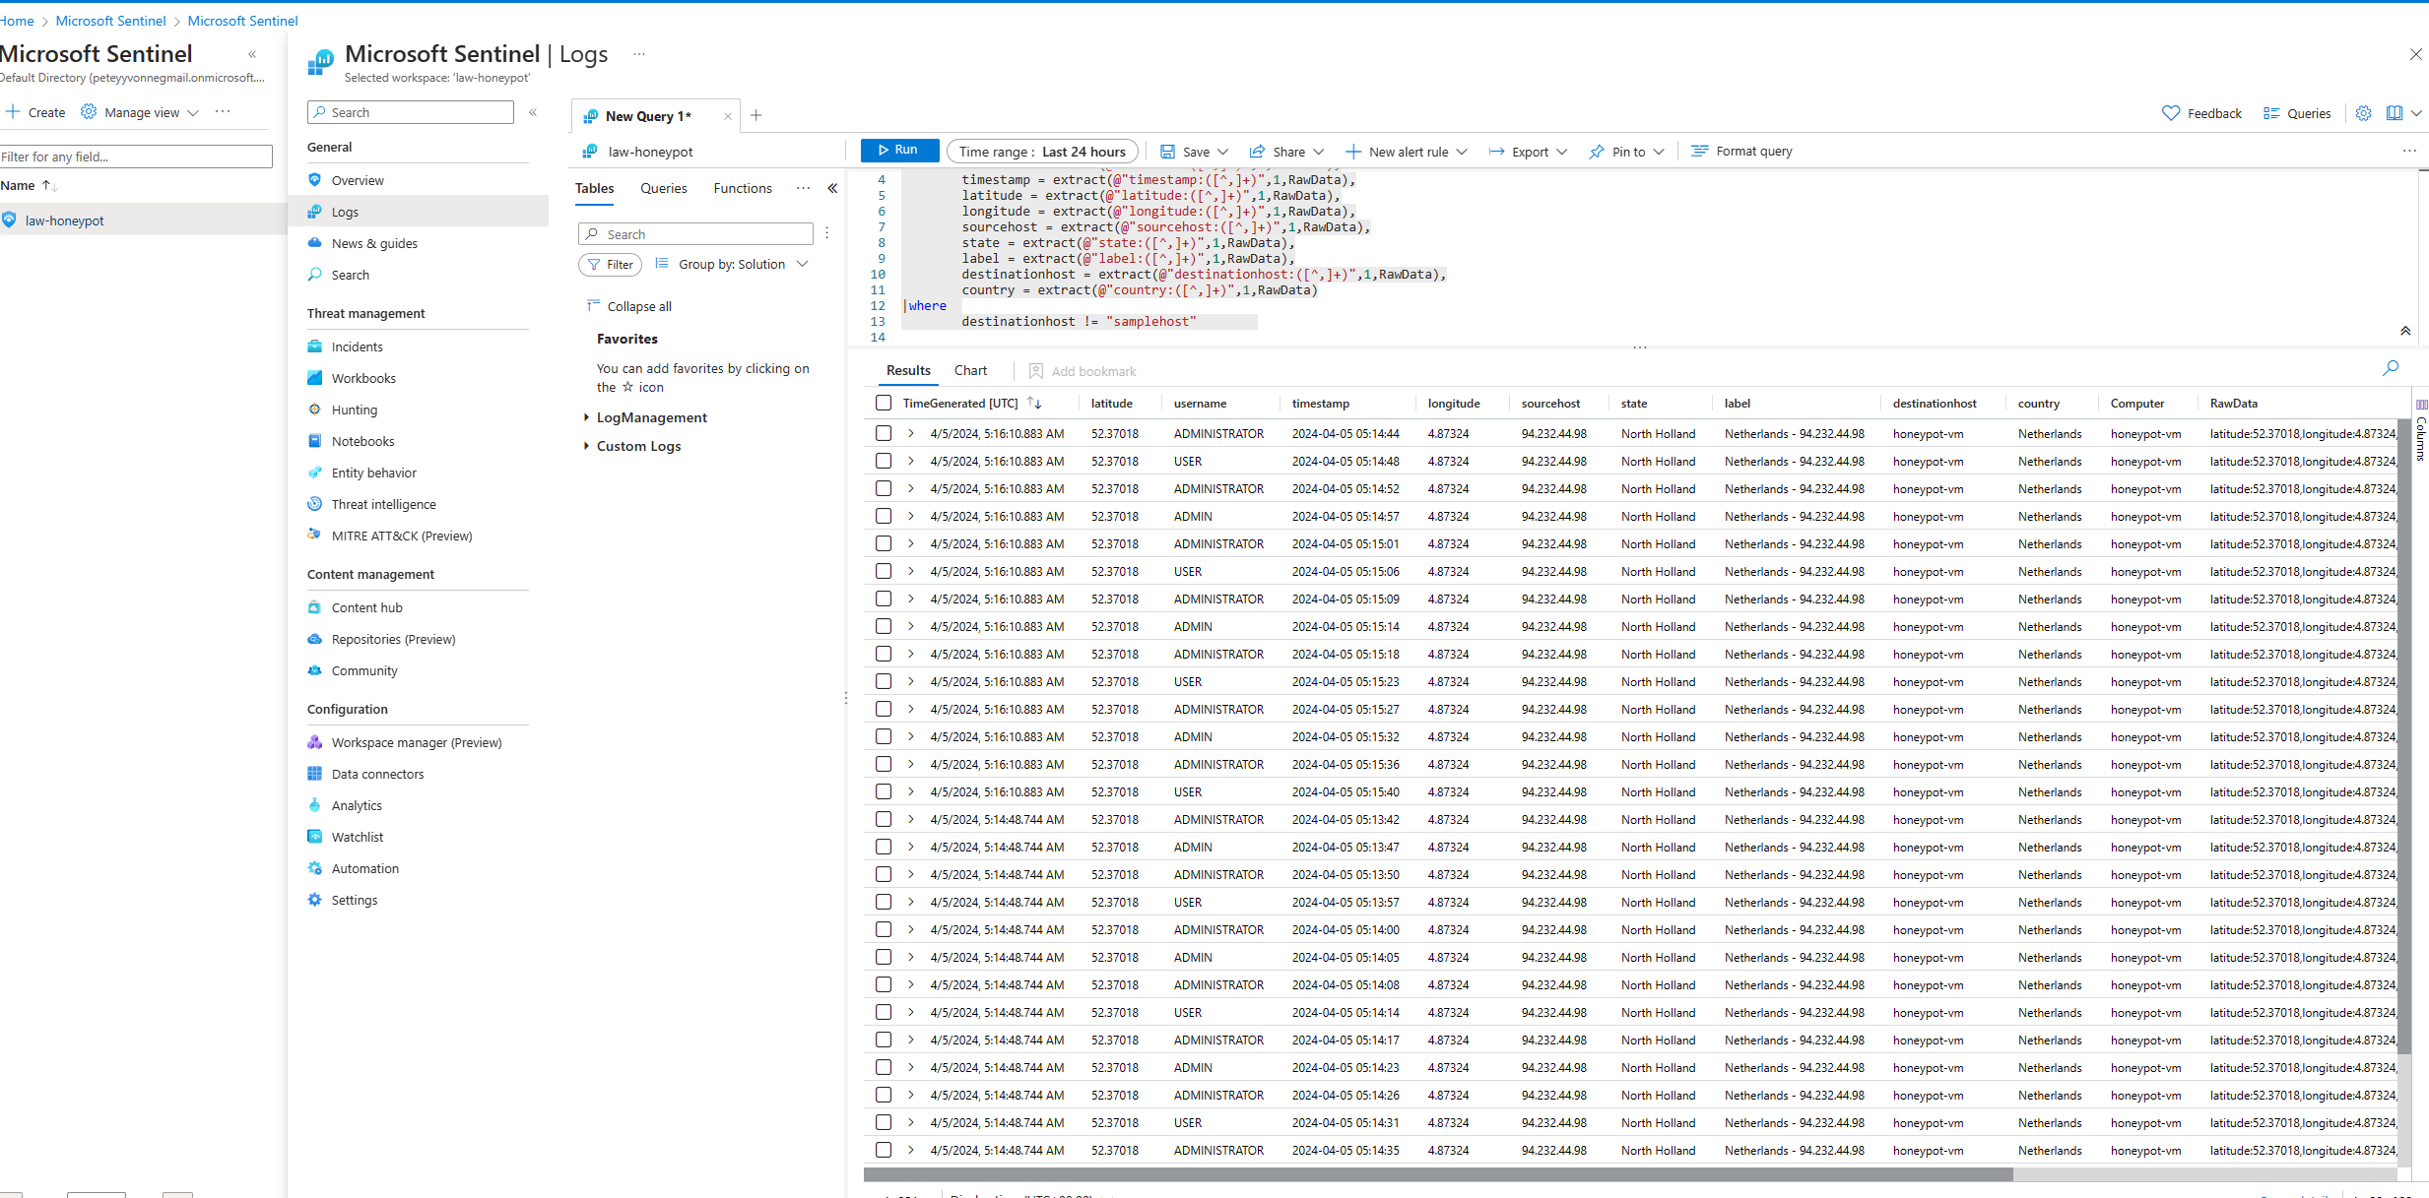Open Data connectors
2429x1198 pixels.
point(377,774)
